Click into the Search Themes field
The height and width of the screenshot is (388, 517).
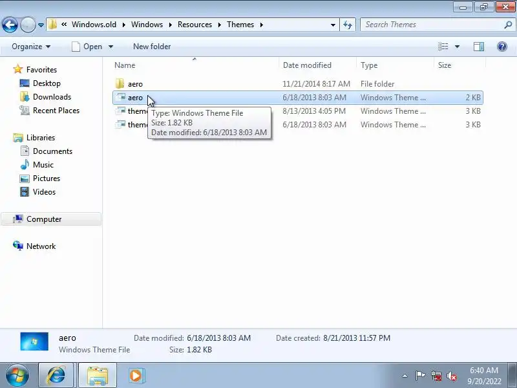tap(432, 25)
